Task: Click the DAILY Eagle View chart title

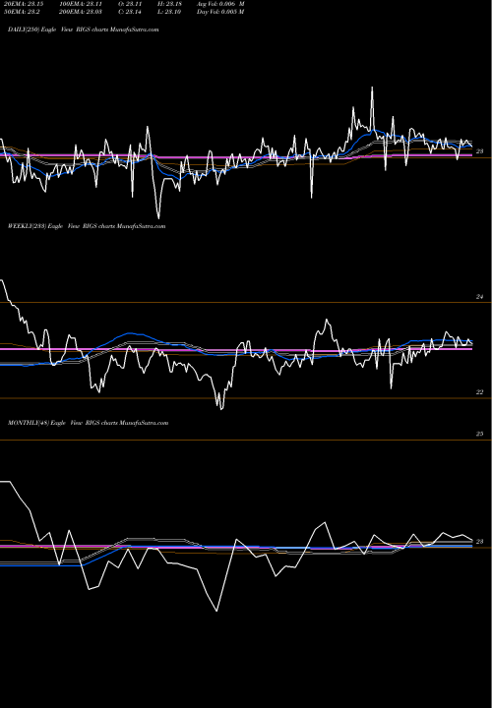Action: (x=83, y=29)
